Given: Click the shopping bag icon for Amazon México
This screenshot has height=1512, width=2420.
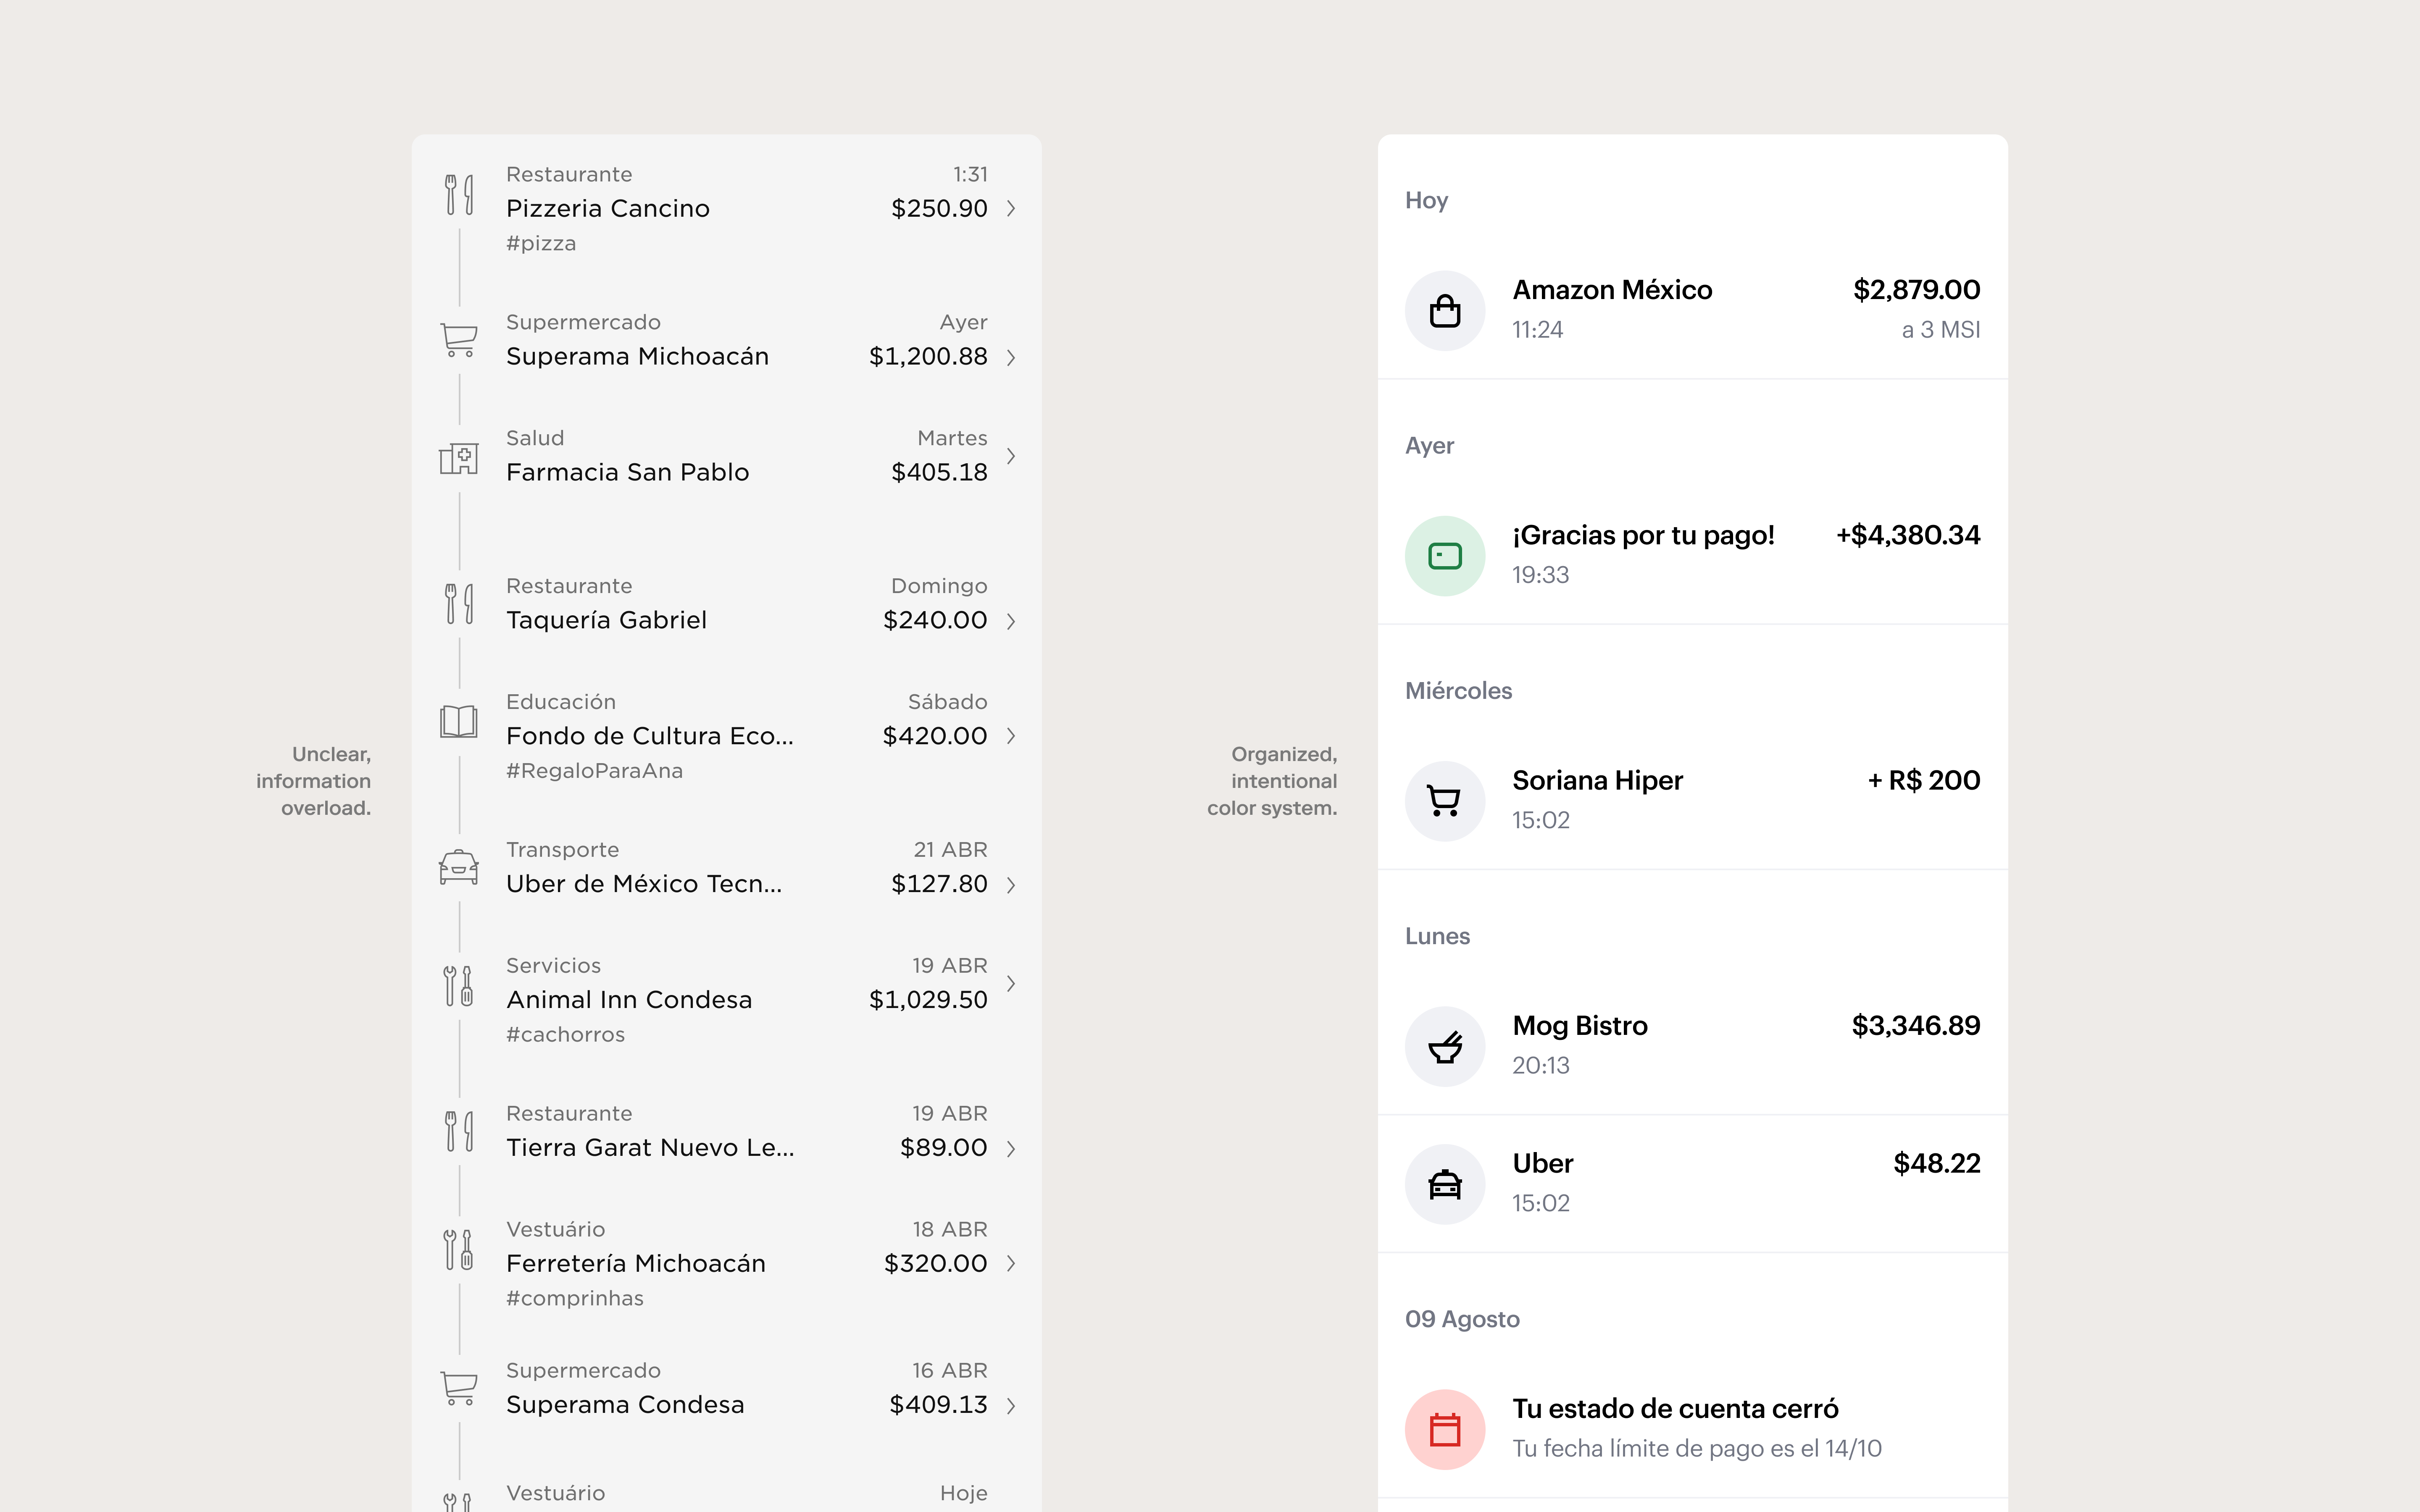Looking at the screenshot, I should pyautogui.click(x=1445, y=311).
